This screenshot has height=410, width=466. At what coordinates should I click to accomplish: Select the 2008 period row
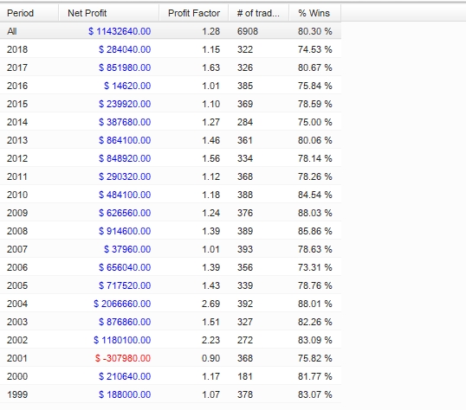[x=171, y=231]
